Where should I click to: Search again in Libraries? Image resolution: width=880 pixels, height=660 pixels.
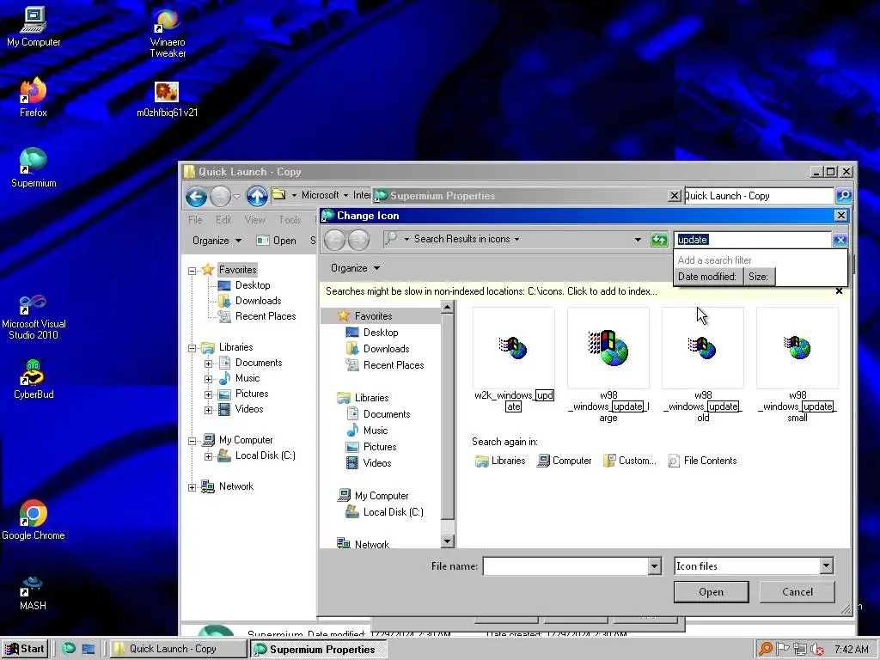tap(500, 461)
